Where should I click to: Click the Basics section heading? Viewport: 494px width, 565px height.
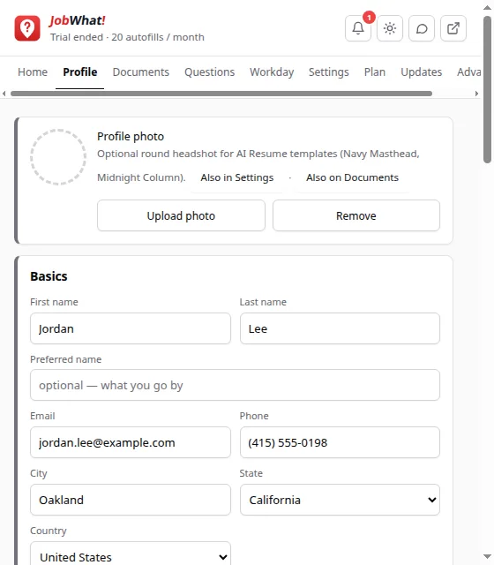(49, 276)
